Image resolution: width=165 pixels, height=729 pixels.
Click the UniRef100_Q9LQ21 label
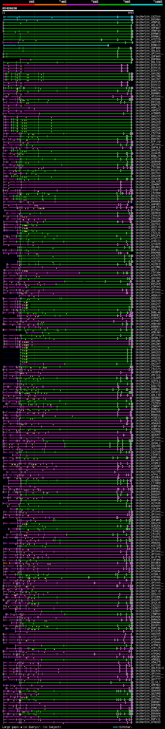click(x=148, y=51)
